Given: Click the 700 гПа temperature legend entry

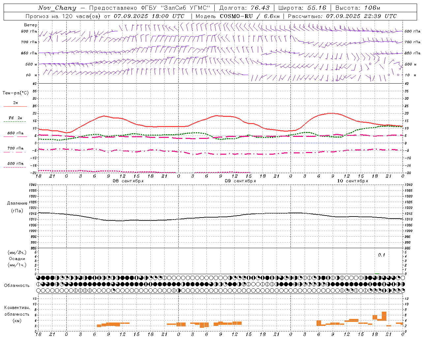Looking at the screenshot, I should coord(15,148).
